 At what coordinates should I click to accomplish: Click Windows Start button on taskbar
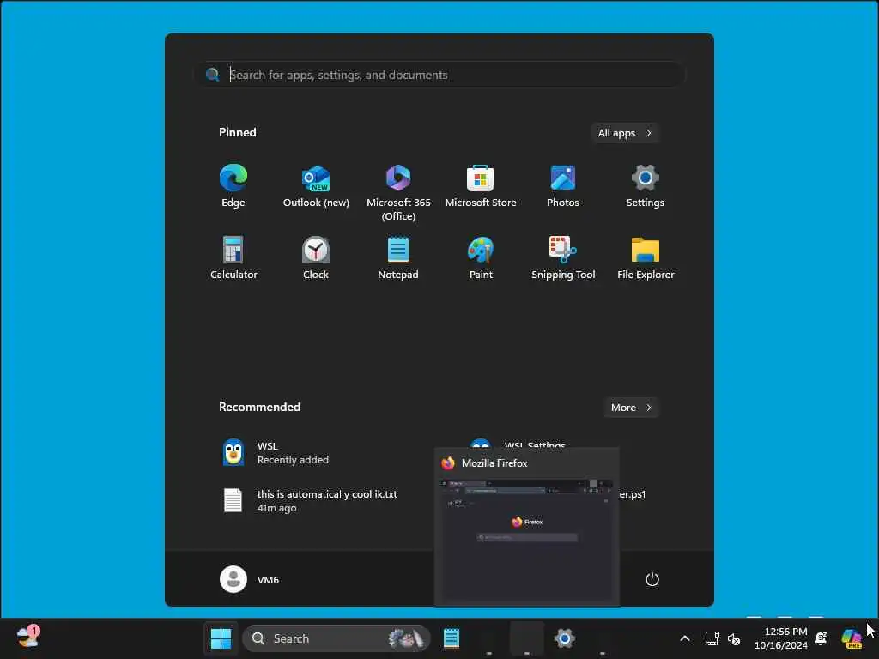click(221, 638)
